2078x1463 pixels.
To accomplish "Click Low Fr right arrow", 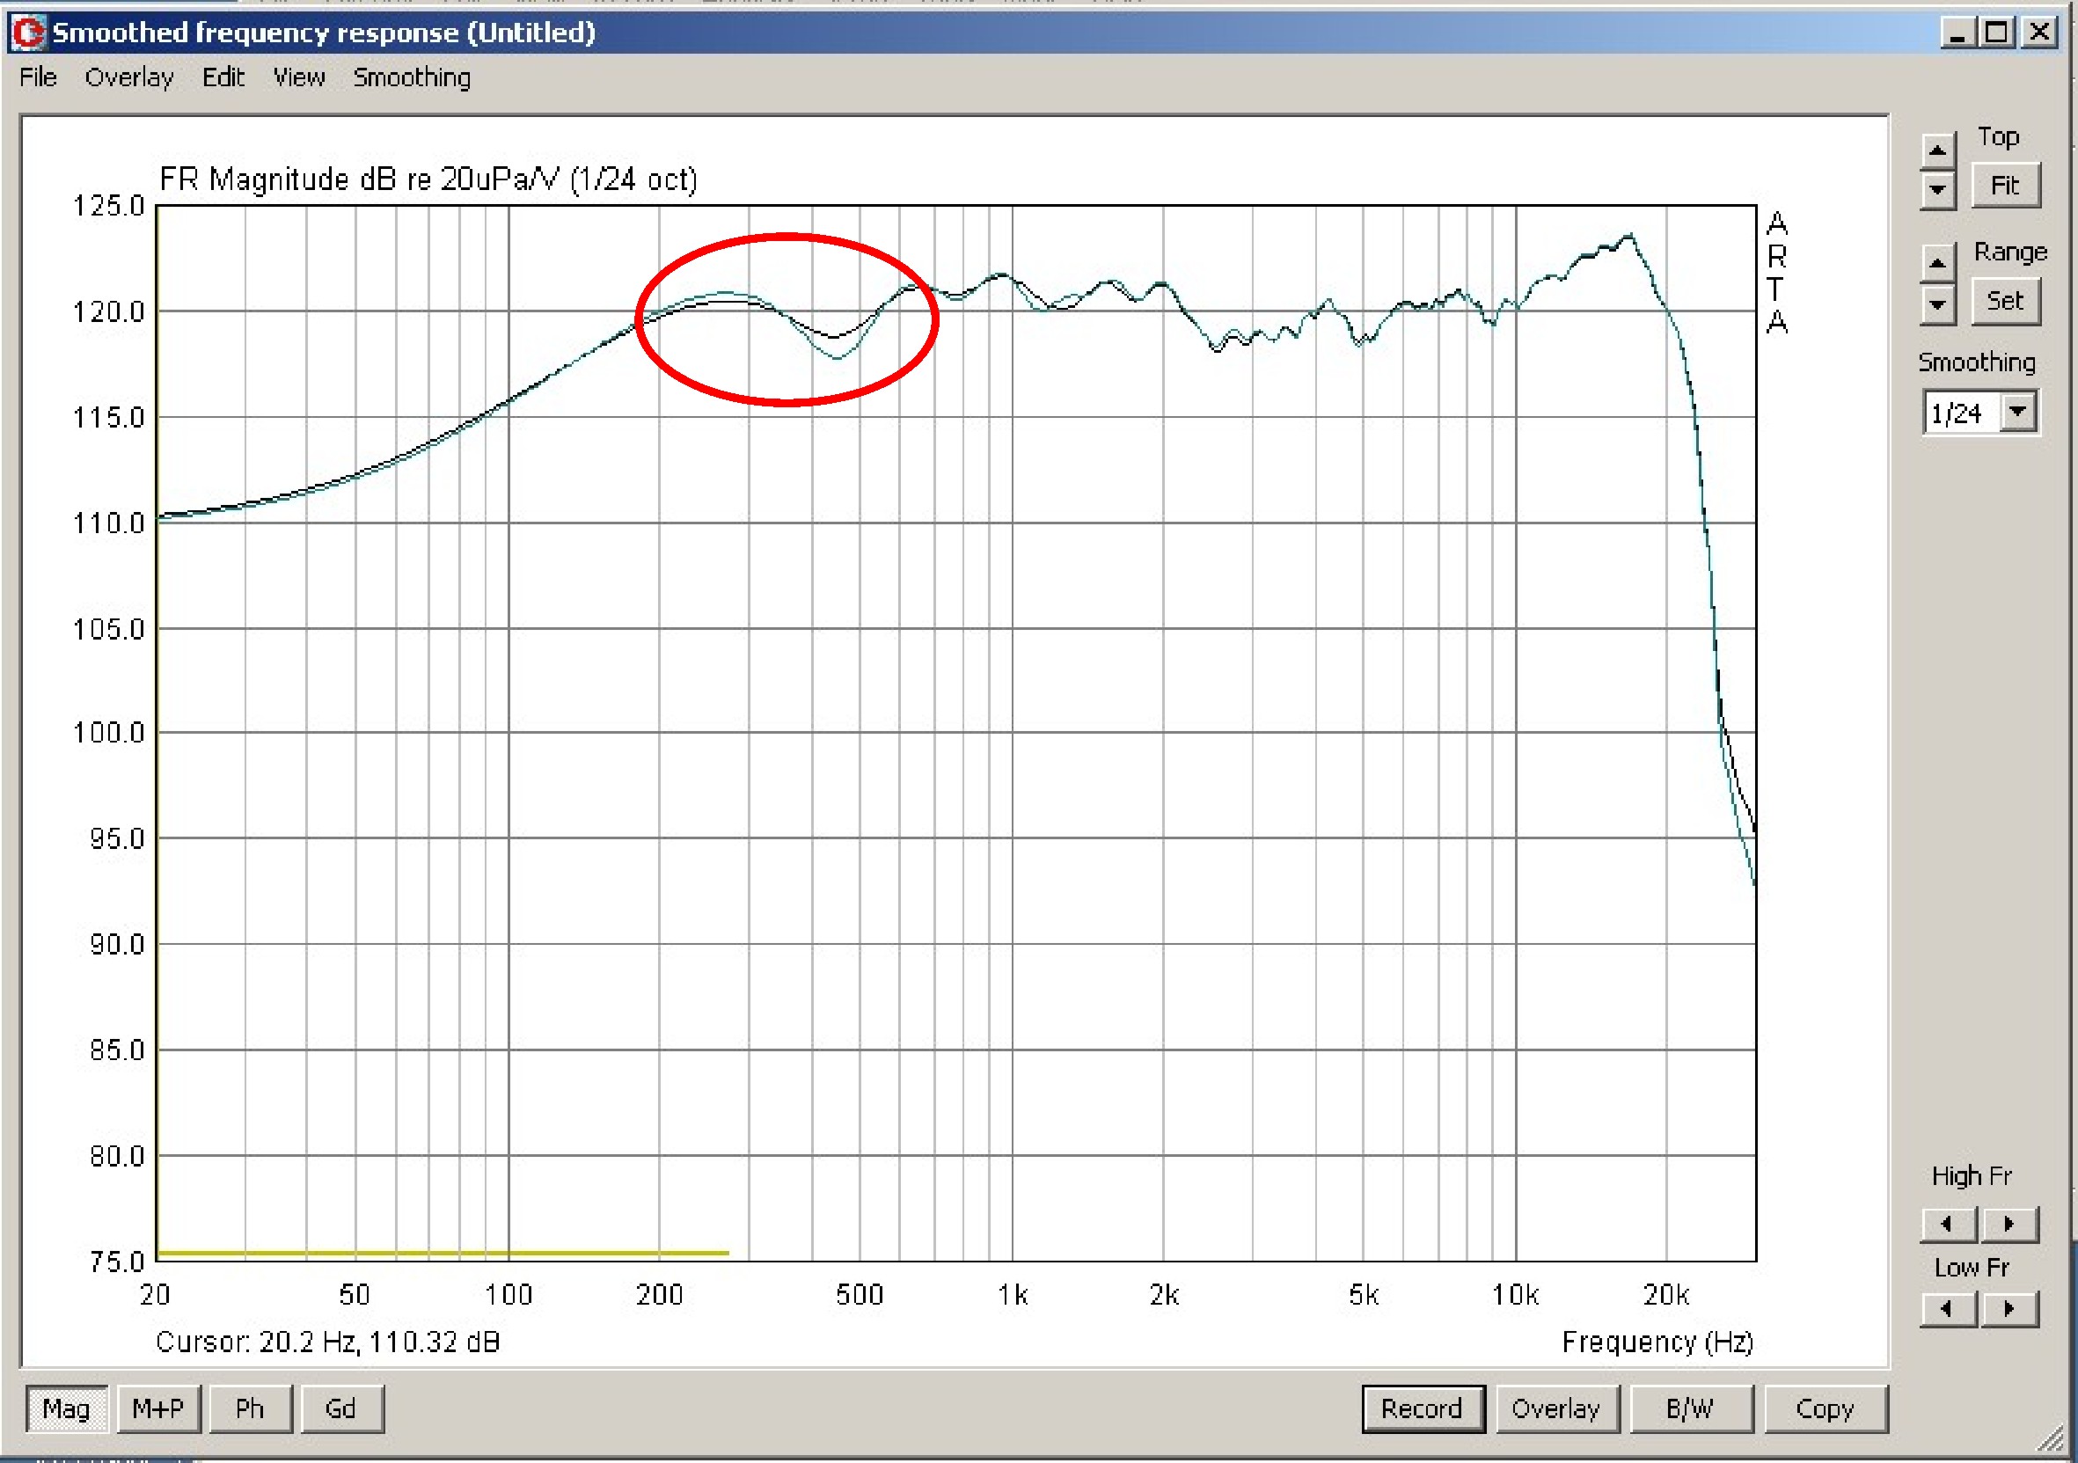I will (2009, 1308).
